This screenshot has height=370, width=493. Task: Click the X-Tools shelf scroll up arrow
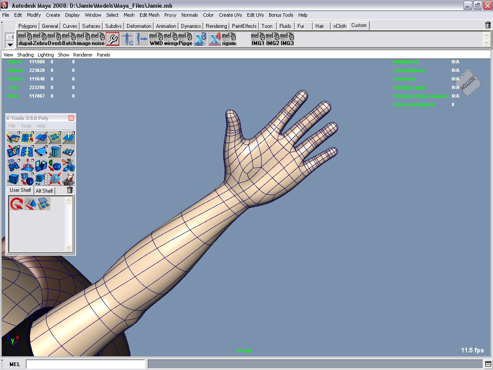68,200
